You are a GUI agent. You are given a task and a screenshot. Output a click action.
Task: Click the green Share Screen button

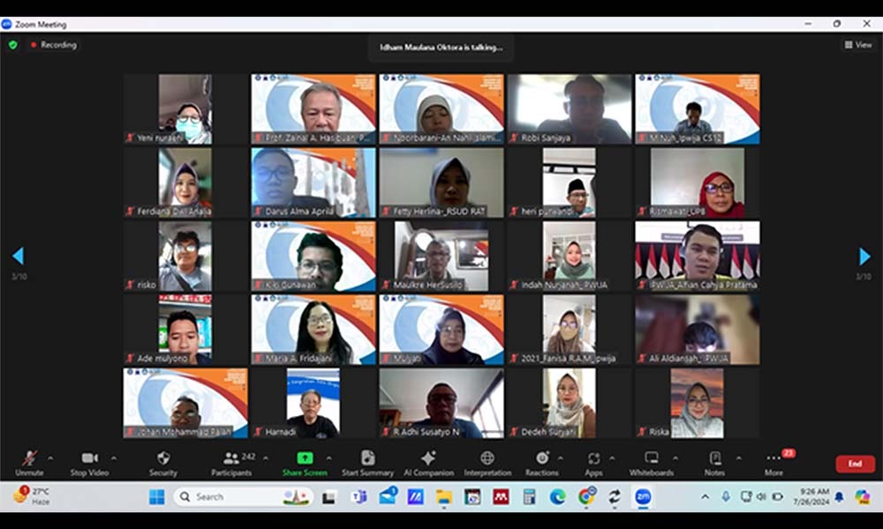pyautogui.click(x=305, y=458)
